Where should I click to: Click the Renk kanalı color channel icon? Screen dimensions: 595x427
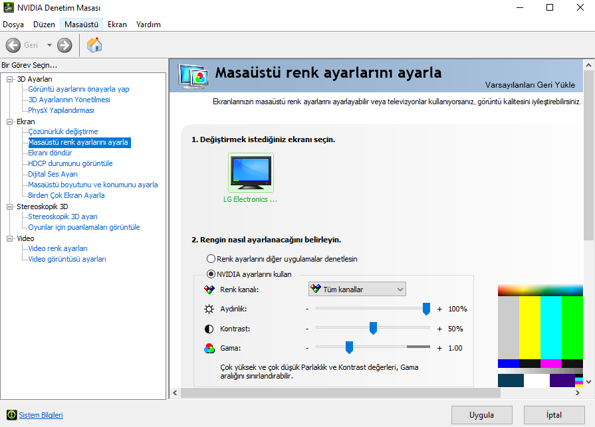pyautogui.click(x=209, y=290)
